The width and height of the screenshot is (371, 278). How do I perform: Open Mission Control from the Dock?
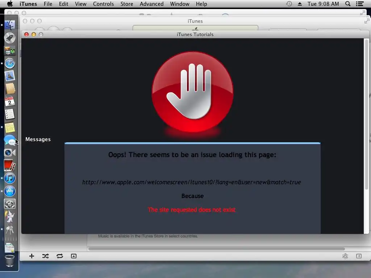pos(10,51)
